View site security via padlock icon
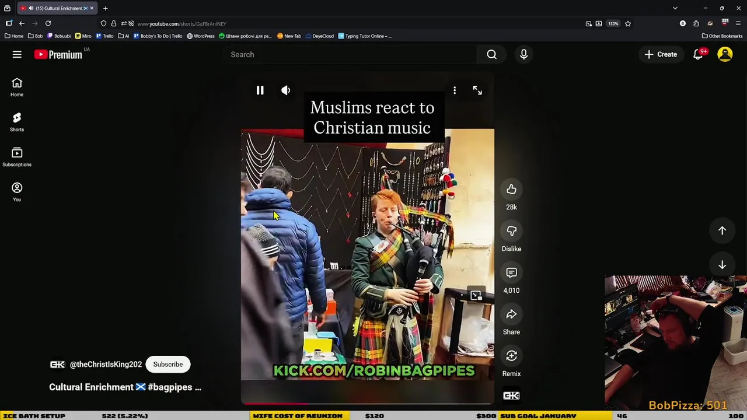Viewport: 747px width, 420px height. [114, 23]
